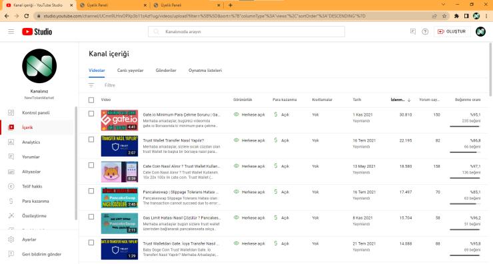Click like-ratio bar for Pancakeswap Slippage video

[465, 203]
